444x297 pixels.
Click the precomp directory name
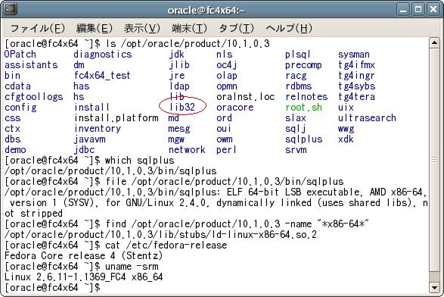pos(303,65)
